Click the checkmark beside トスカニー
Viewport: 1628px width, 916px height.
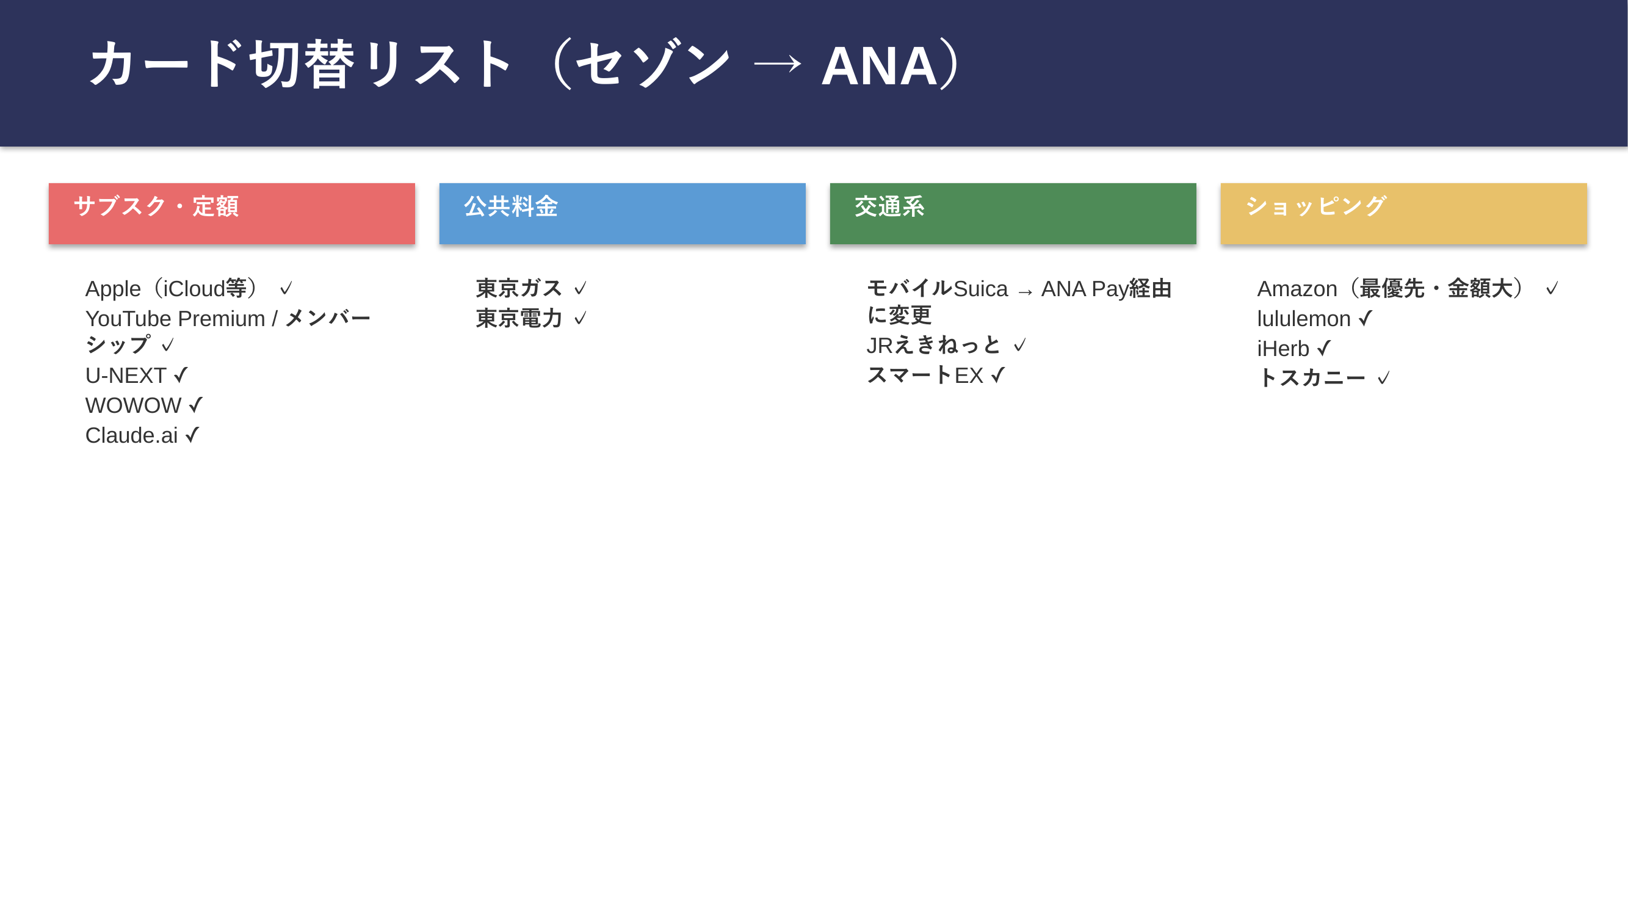[1383, 378]
